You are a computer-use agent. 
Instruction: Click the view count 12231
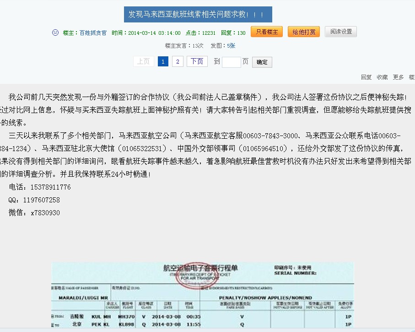pyautogui.click(x=209, y=33)
